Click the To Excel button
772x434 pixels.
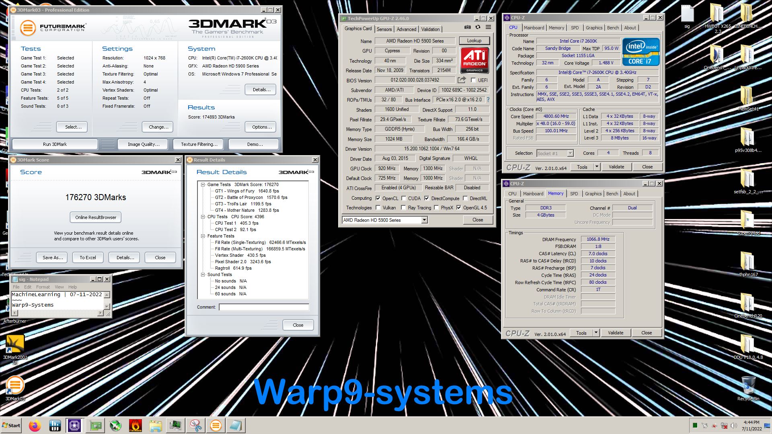pos(88,258)
